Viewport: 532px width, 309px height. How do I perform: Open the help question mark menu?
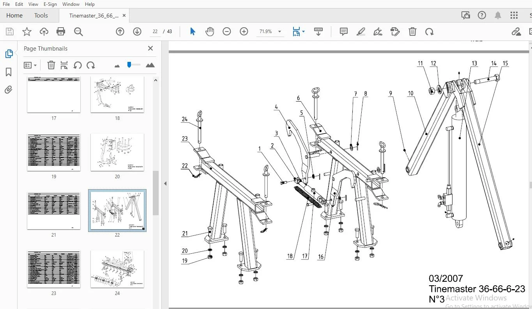[482, 16]
